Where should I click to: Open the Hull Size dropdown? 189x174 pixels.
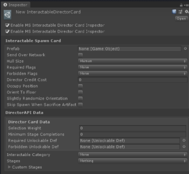(133, 61)
